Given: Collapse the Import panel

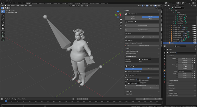Looking at the screenshot, I should coord(127,11).
